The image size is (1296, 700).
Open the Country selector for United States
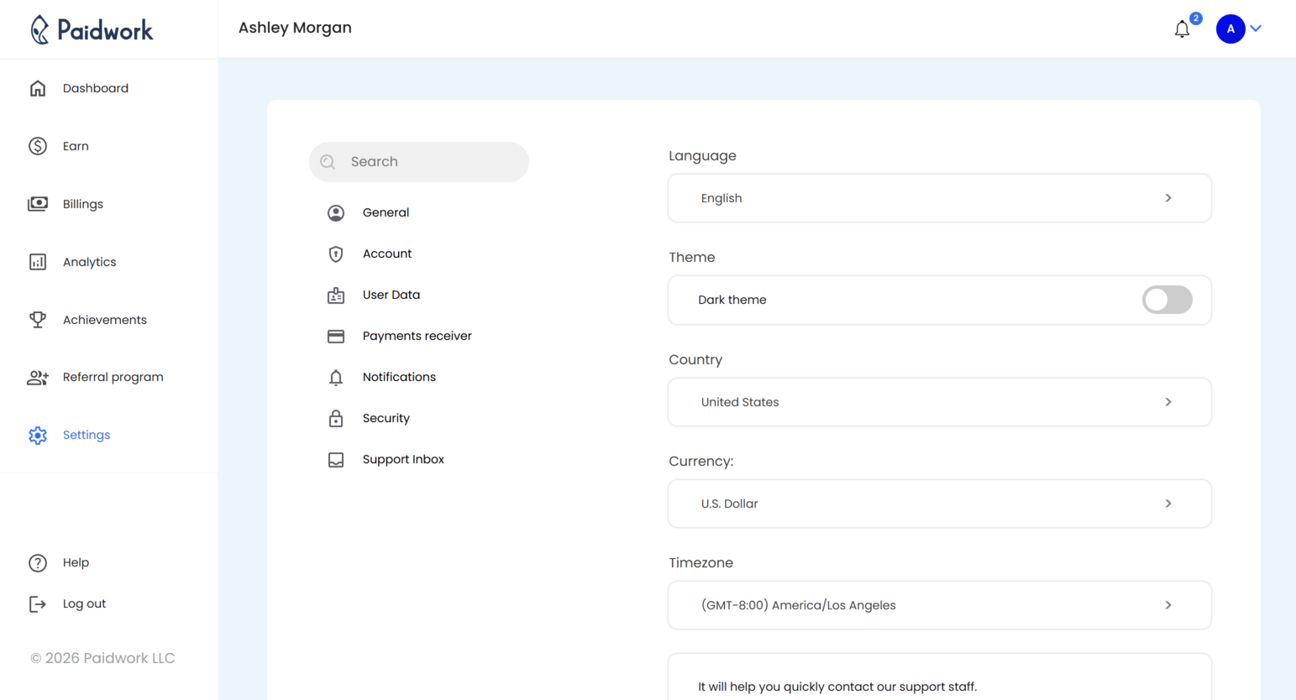[939, 401]
